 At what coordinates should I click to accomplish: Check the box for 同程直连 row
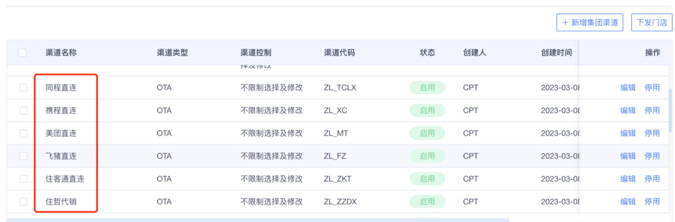(x=23, y=88)
